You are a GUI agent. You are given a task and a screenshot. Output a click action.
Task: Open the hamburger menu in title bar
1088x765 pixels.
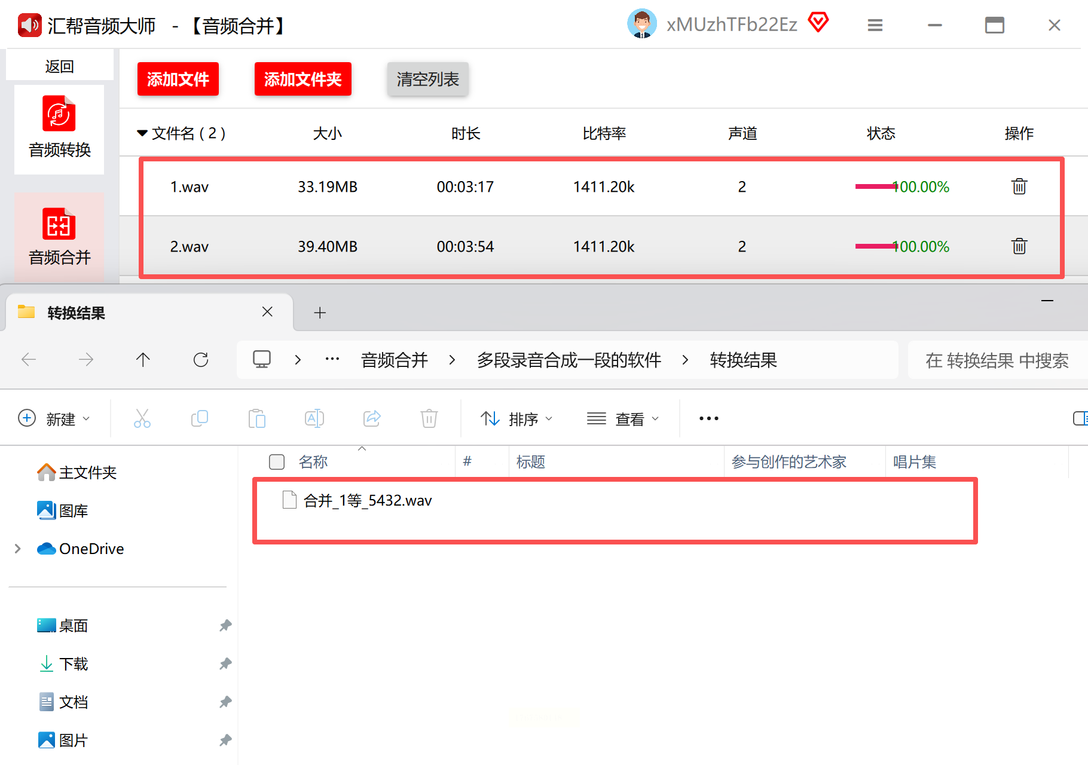pyautogui.click(x=875, y=25)
